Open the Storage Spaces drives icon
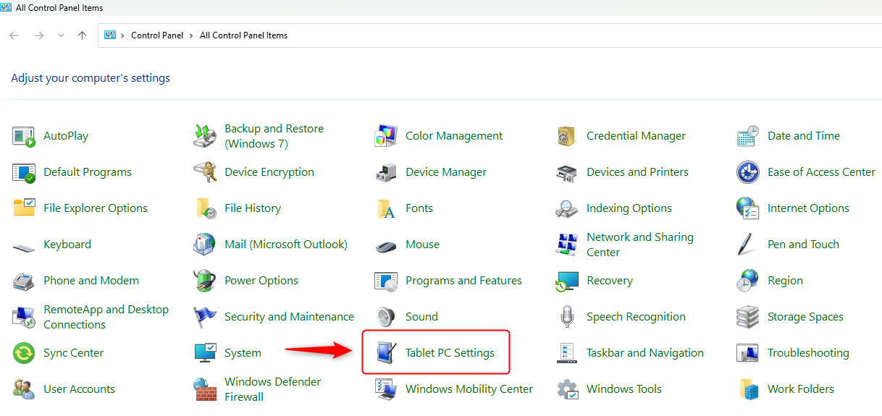Image resolution: width=882 pixels, height=416 pixels. click(x=748, y=317)
